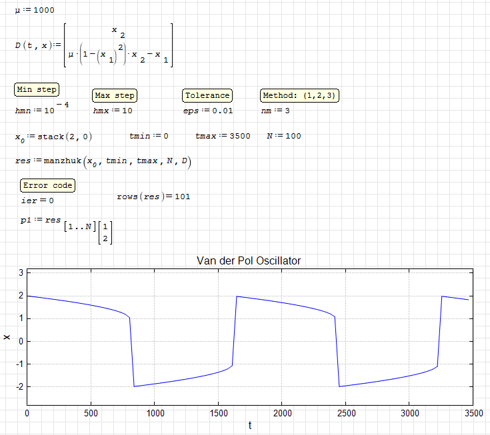490x435 pixels.
Task: Select the Max step text label
Action: click(x=115, y=96)
